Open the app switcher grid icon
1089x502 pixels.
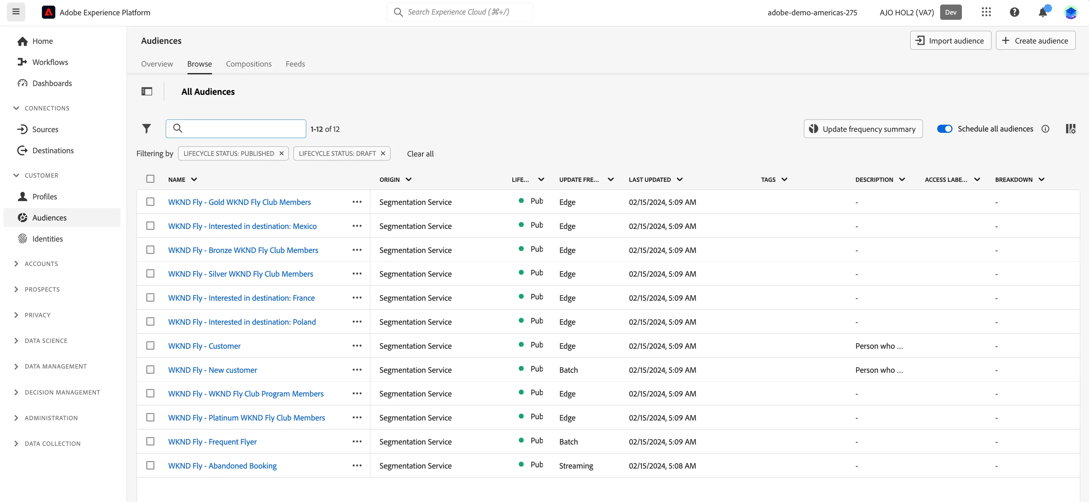986,12
